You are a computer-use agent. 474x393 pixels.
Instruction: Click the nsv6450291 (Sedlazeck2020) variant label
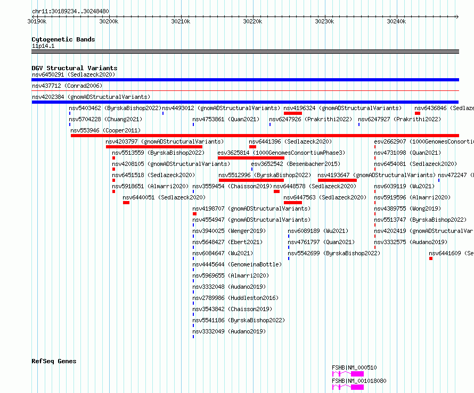point(73,74)
